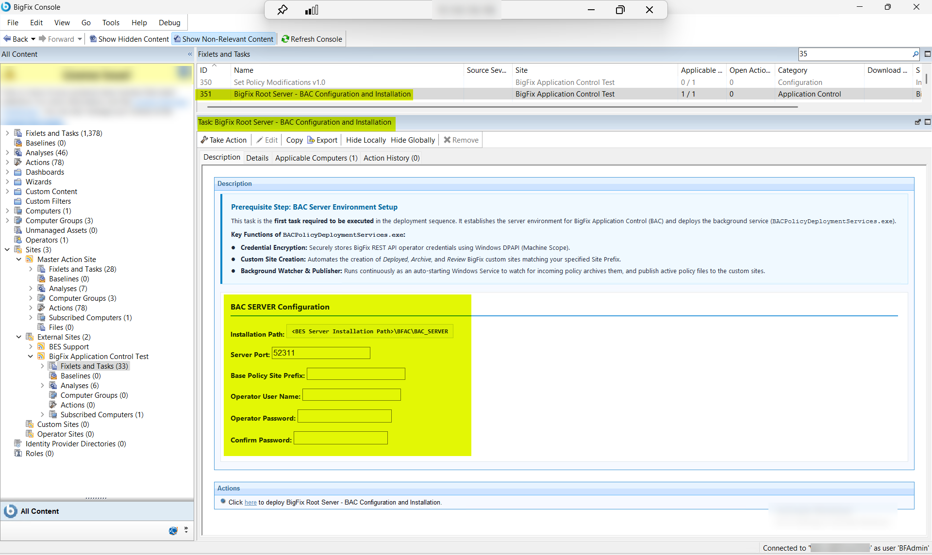Viewport: 932px width, 555px height.
Task: Collapse the Master Action Site node
Action: [x=19, y=259]
